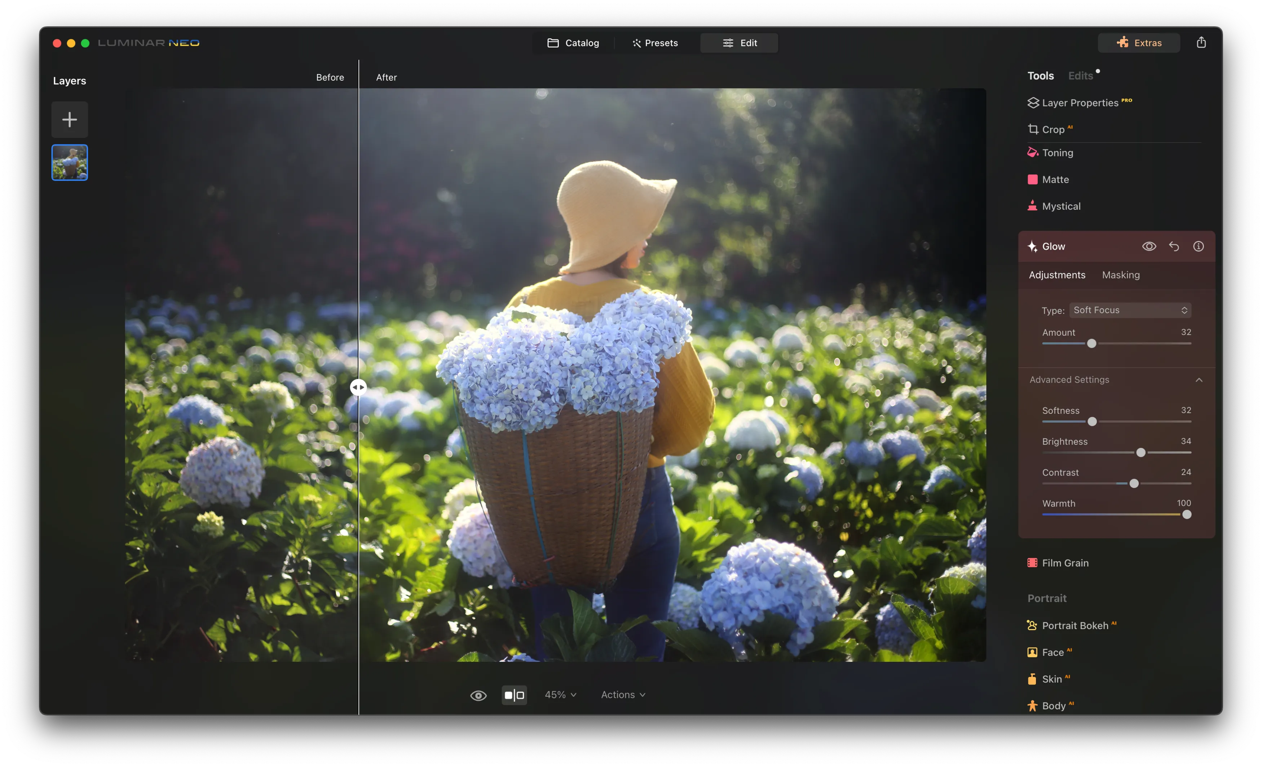This screenshot has height=767, width=1262.
Task: Collapse the Advanced Settings section
Action: click(1199, 380)
